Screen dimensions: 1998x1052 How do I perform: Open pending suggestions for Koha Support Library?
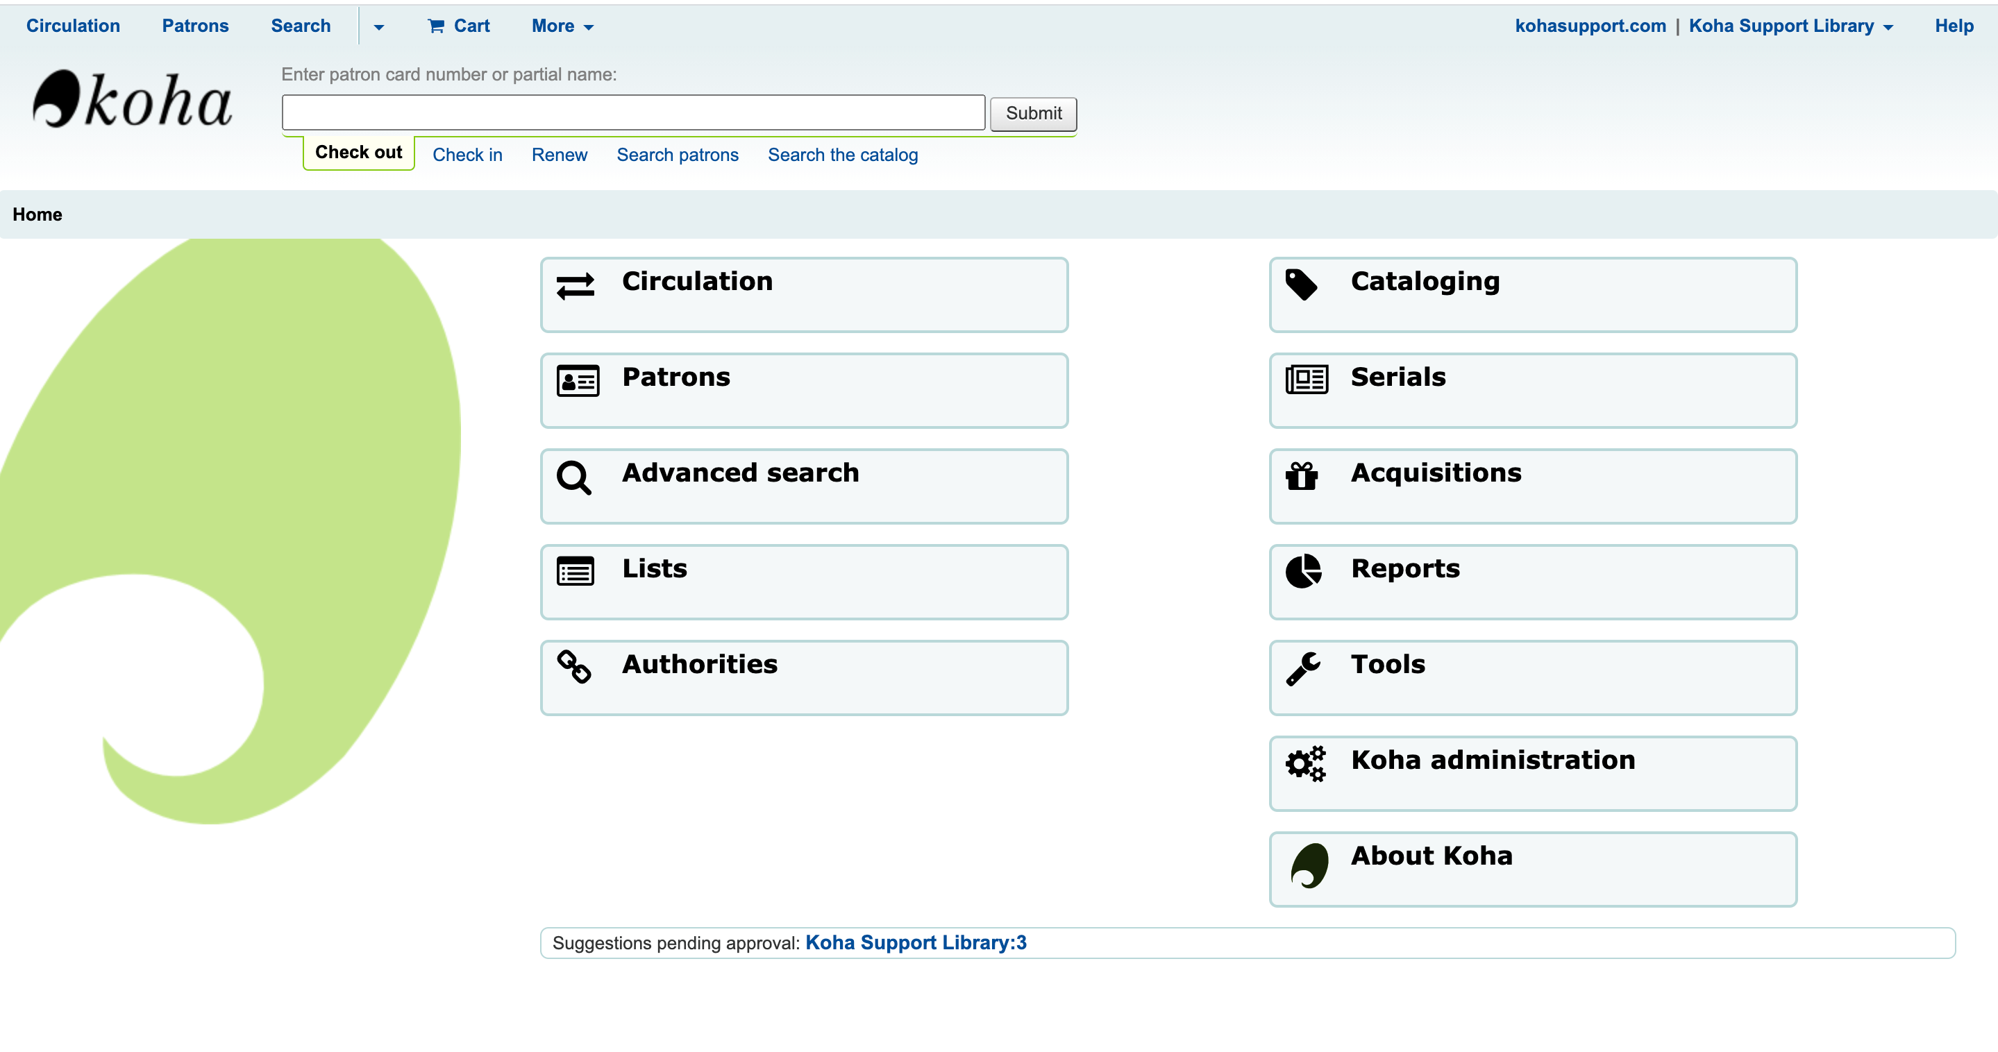pyautogui.click(x=916, y=942)
